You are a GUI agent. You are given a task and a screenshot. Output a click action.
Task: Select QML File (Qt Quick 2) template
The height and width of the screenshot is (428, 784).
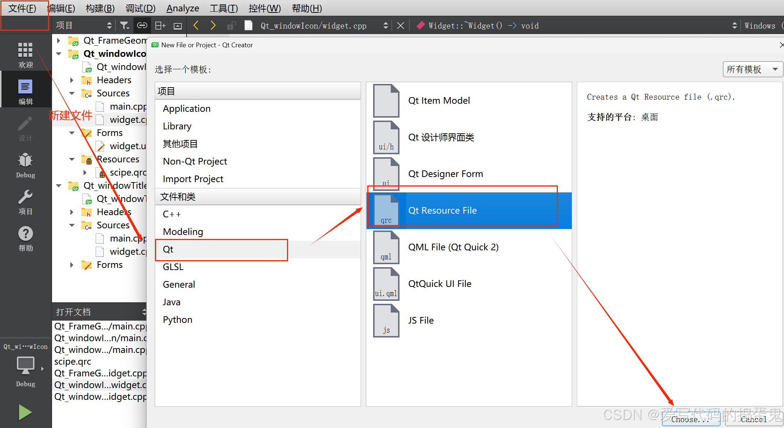469,247
